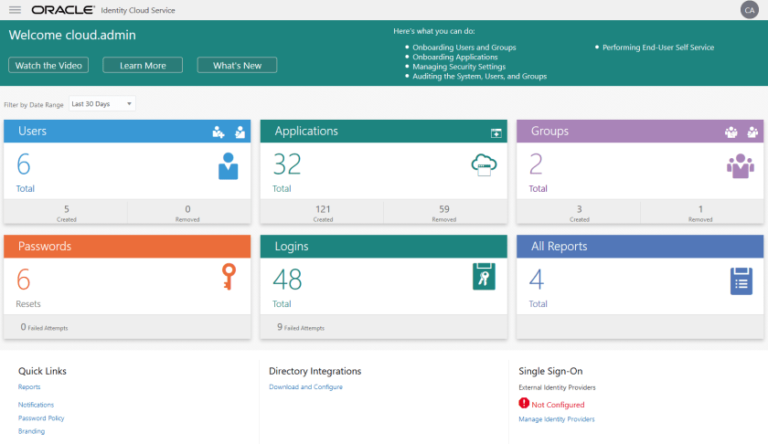
Task: Click the cloud icon in Applications card
Action: coord(484,165)
